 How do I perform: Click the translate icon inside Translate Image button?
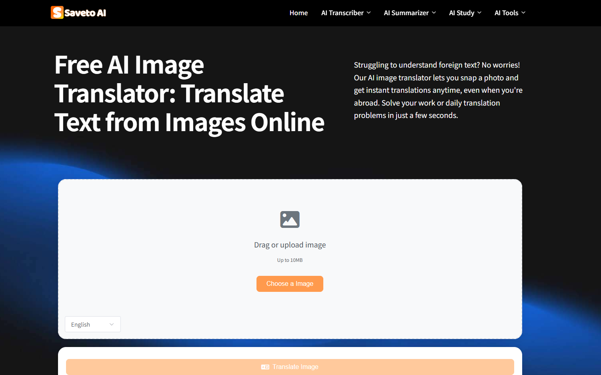(x=265, y=366)
